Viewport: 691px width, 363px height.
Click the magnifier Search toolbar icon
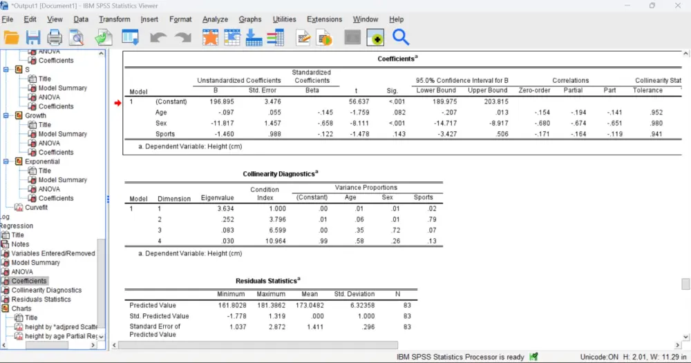(x=401, y=37)
